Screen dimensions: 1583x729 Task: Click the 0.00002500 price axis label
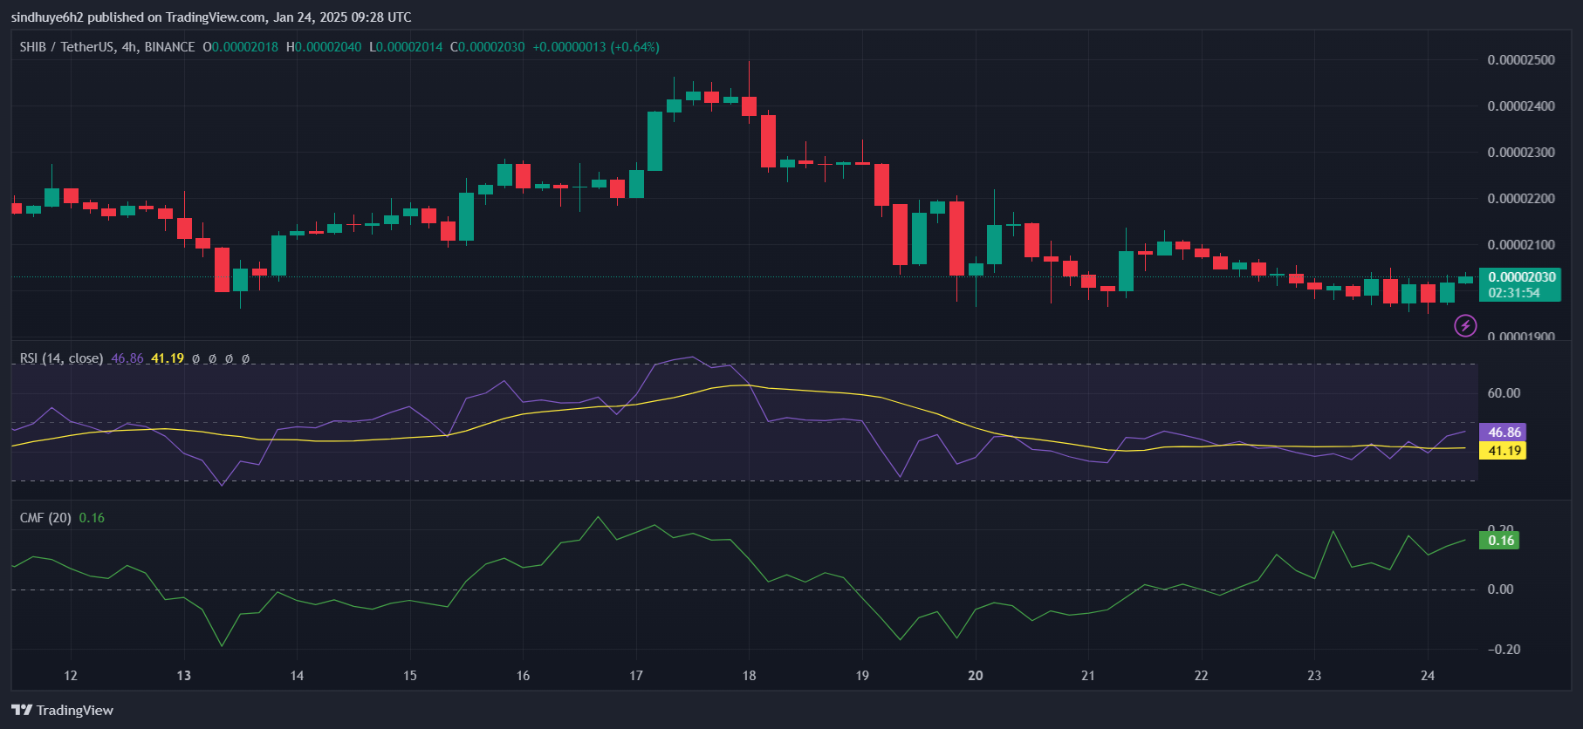(1521, 60)
